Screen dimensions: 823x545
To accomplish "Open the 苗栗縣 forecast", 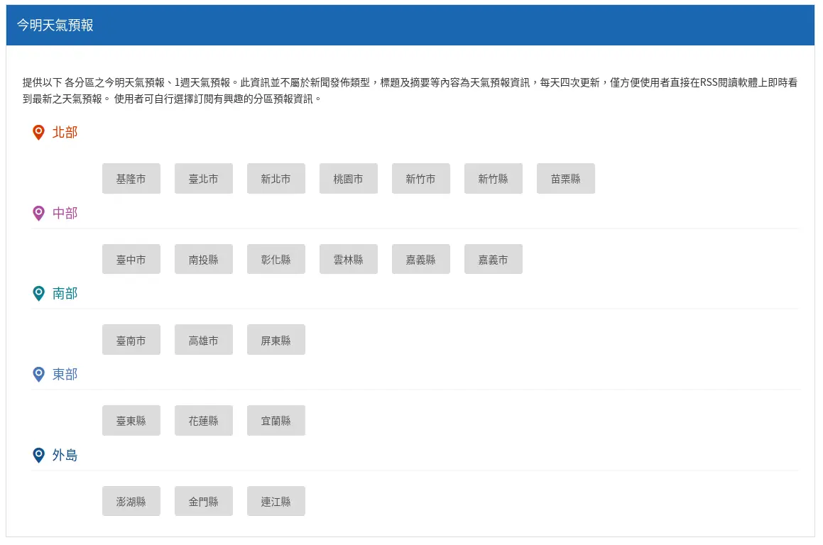I will (x=566, y=179).
